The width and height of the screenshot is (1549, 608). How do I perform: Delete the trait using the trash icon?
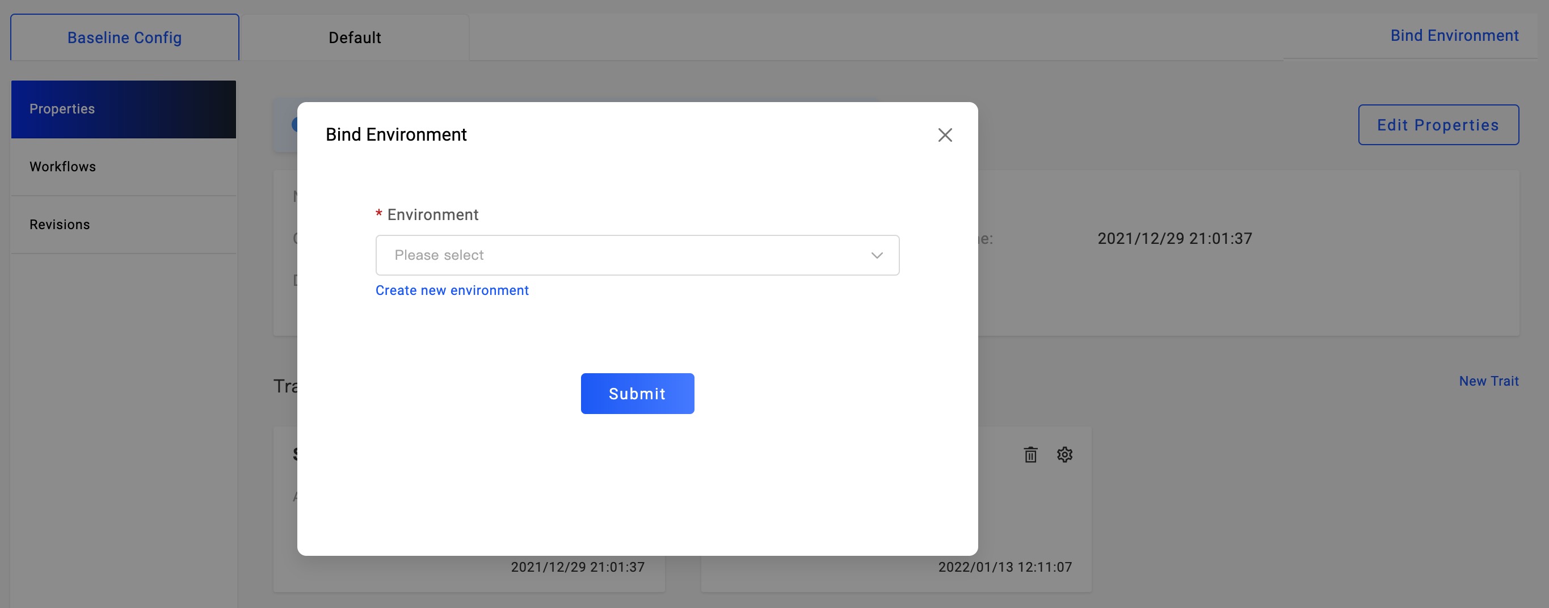[x=1030, y=455]
